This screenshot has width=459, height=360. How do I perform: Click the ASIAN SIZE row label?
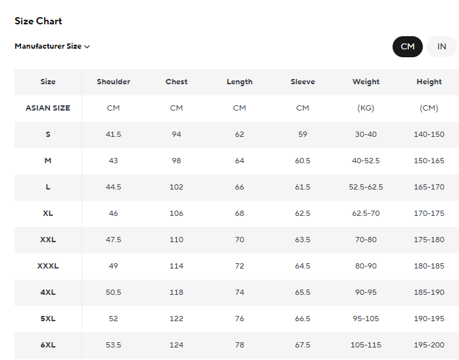click(48, 108)
